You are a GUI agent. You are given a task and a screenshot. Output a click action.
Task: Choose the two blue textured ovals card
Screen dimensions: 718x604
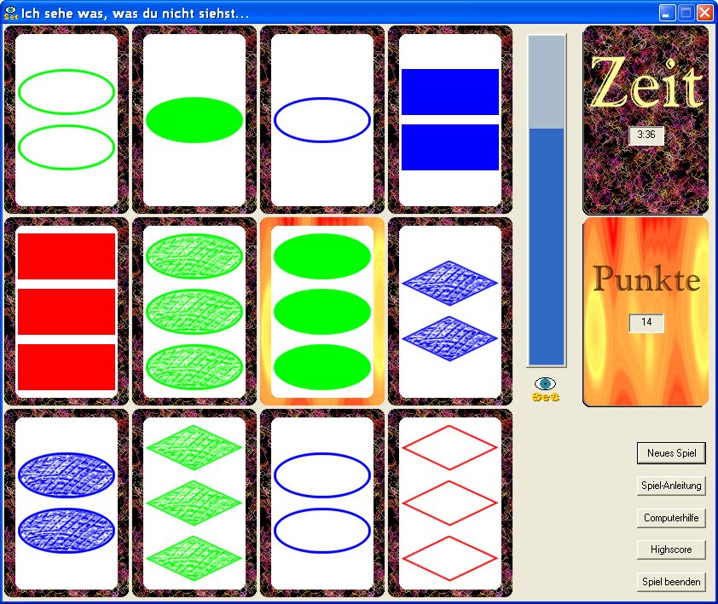click(67, 503)
